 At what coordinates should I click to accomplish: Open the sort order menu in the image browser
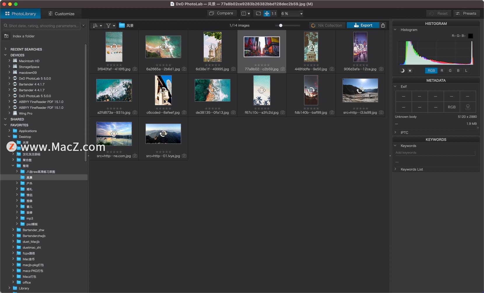tap(97, 25)
